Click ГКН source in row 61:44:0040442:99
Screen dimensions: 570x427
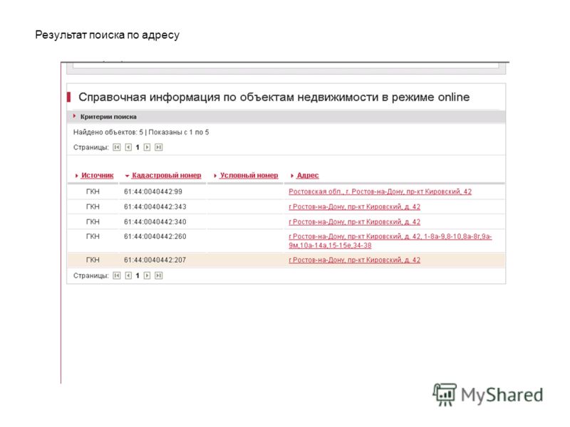(x=93, y=191)
